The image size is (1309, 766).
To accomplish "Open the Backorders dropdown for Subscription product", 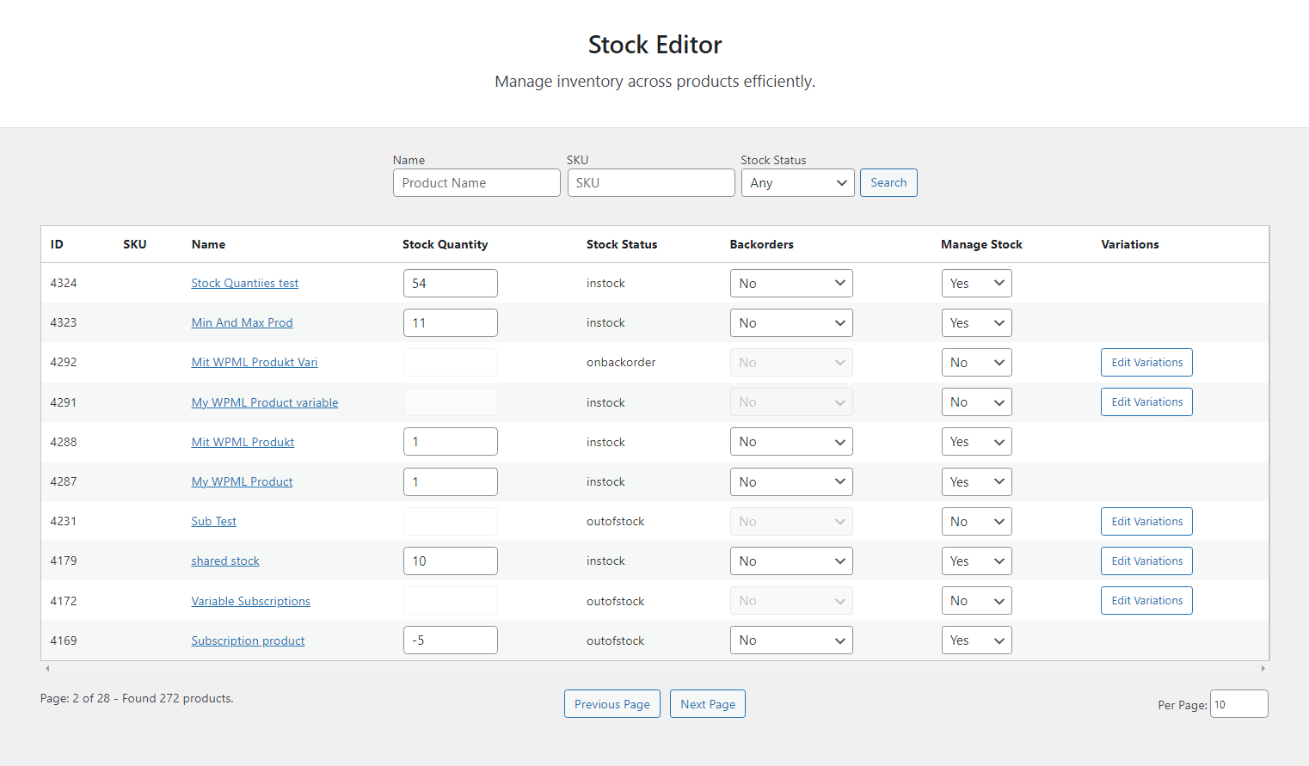I will 790,640.
